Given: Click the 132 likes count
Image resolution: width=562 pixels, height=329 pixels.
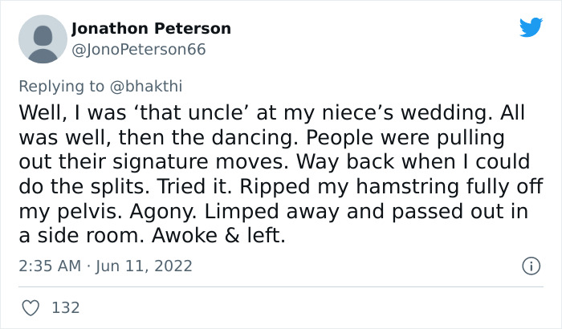Looking at the screenshot, I should (x=64, y=307).
